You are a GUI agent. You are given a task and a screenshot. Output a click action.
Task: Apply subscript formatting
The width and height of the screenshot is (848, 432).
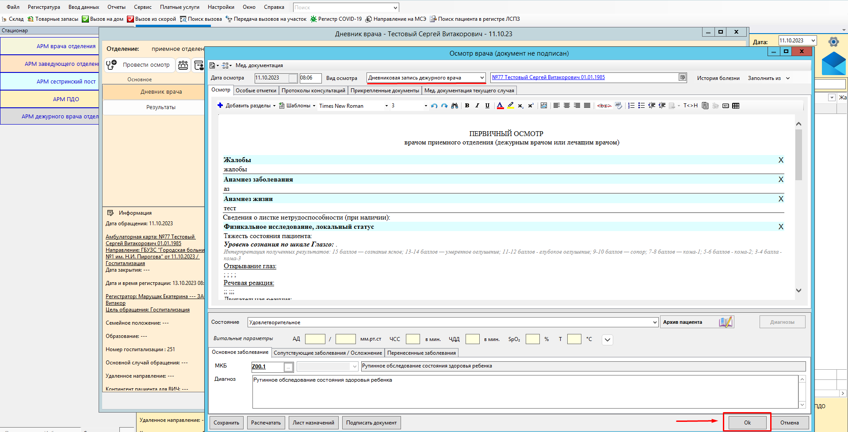coord(521,106)
